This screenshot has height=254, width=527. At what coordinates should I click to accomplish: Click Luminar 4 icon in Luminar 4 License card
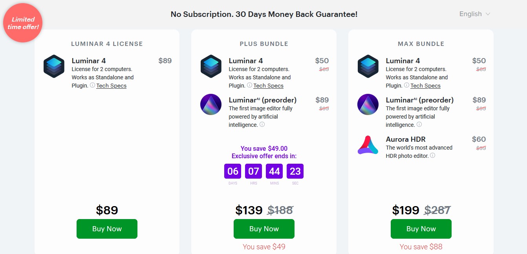[54, 66]
